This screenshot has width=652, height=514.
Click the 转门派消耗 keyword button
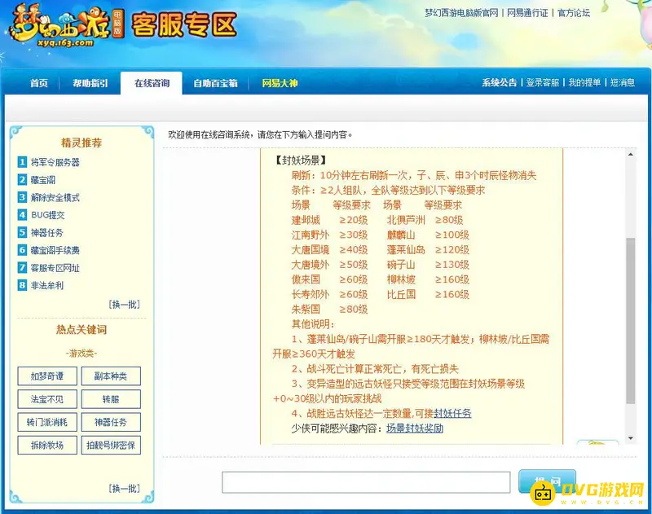tap(47, 422)
